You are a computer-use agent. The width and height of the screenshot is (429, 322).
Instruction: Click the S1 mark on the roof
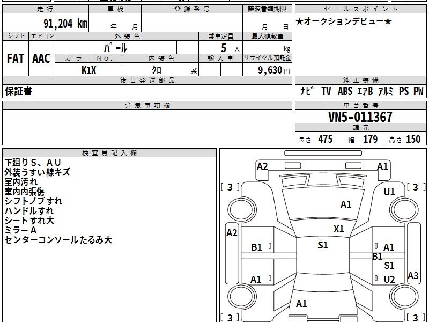[x=323, y=245]
